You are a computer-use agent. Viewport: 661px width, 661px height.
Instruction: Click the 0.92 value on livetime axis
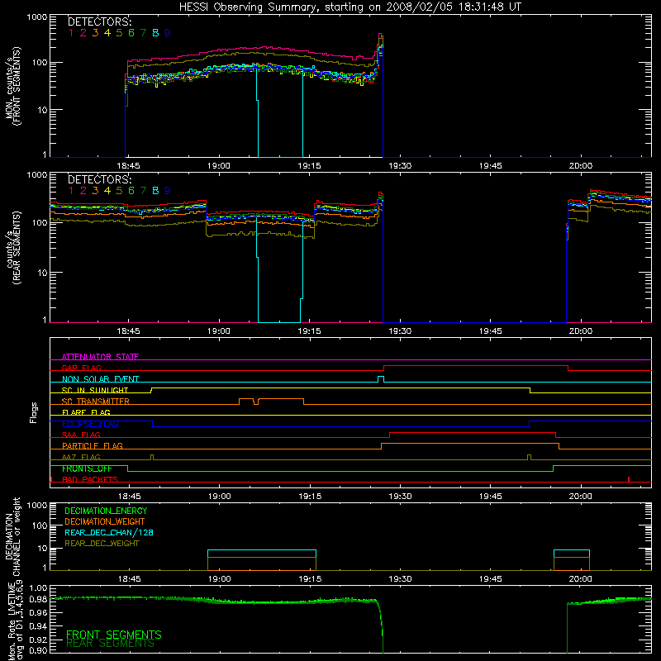pyautogui.click(x=39, y=640)
